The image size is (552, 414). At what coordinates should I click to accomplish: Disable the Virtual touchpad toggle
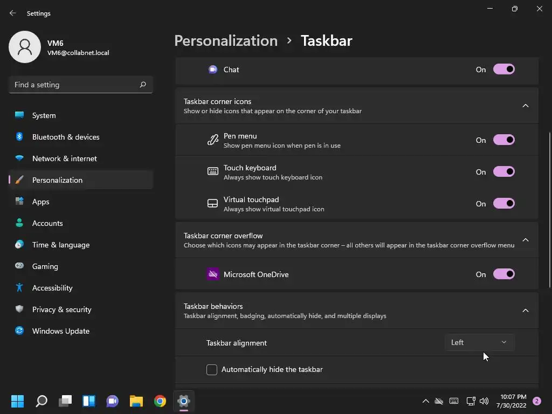[x=504, y=203]
